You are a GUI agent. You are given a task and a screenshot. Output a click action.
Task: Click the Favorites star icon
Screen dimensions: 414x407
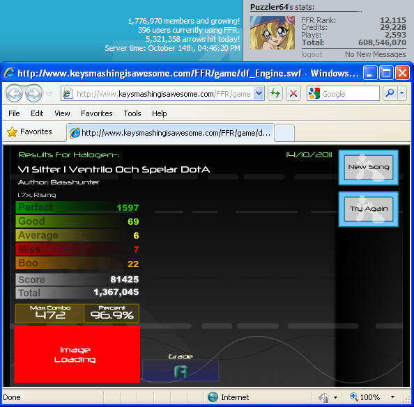coord(12,131)
